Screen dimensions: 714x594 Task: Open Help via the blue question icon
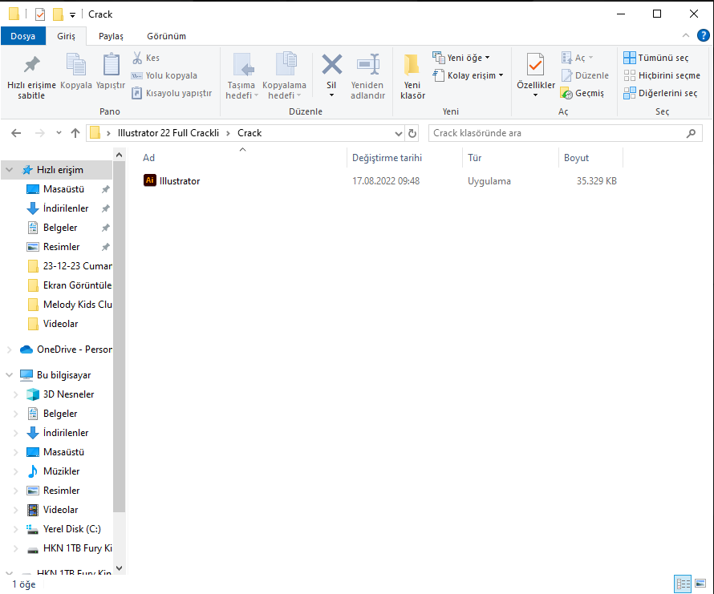click(x=703, y=35)
